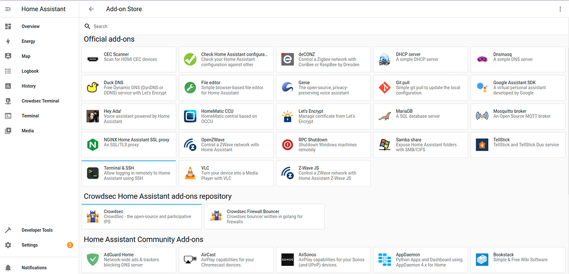Open the AdGuard Home shield icon

tap(93, 259)
